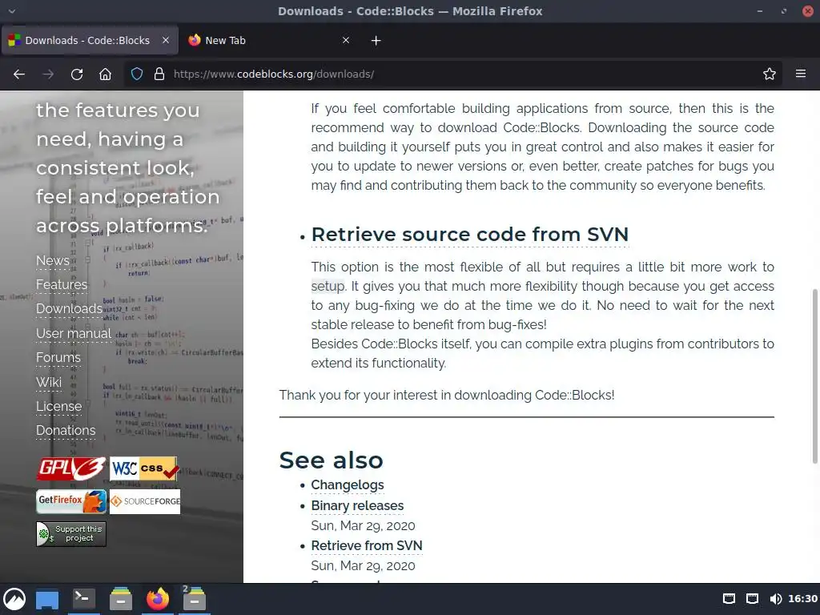Click the Get Firefox badge
The image size is (820, 615).
point(71,501)
